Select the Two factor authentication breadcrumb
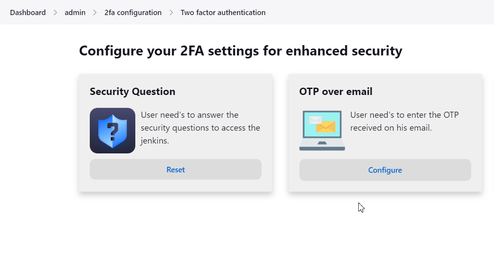494x269 pixels. click(x=223, y=12)
